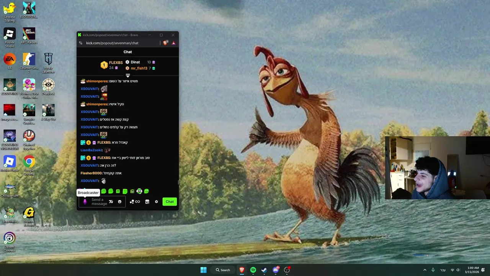The width and height of the screenshot is (490, 276).
Task: Click LiamBaZooki username in chat
Action: click(x=91, y=150)
